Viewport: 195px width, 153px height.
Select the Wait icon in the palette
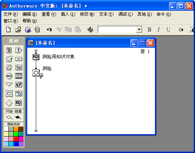pos(9,76)
